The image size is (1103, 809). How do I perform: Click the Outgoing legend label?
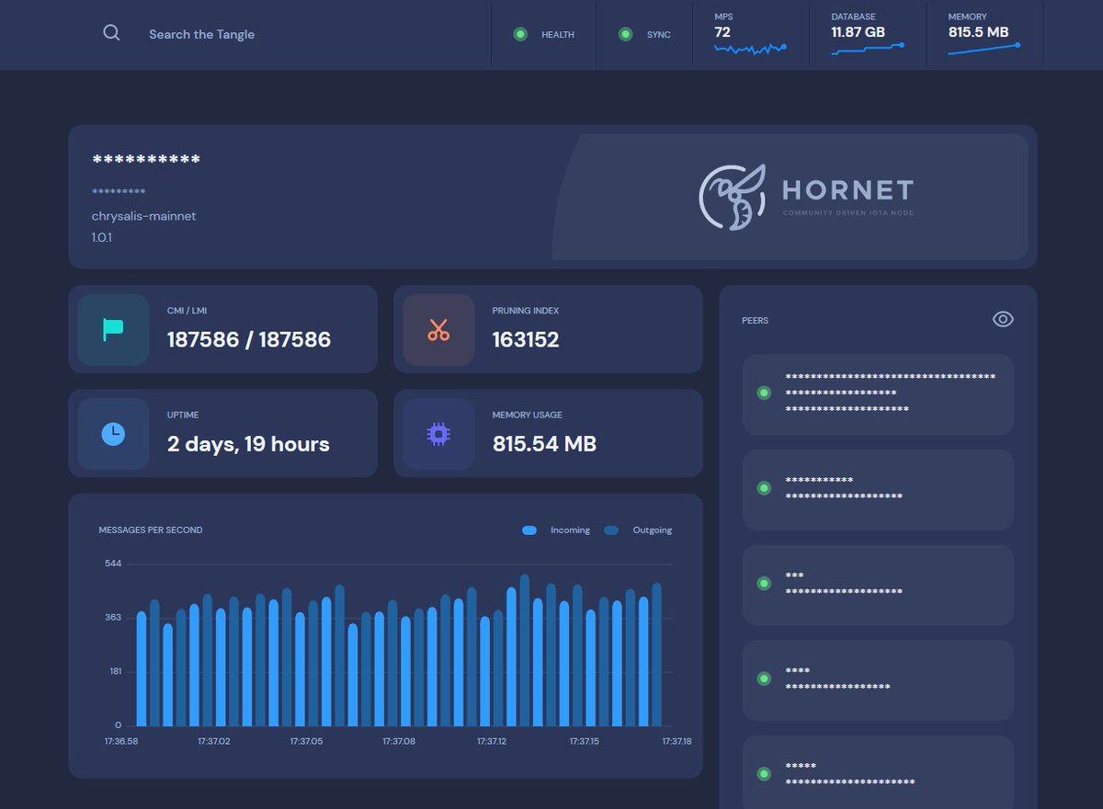tap(653, 530)
